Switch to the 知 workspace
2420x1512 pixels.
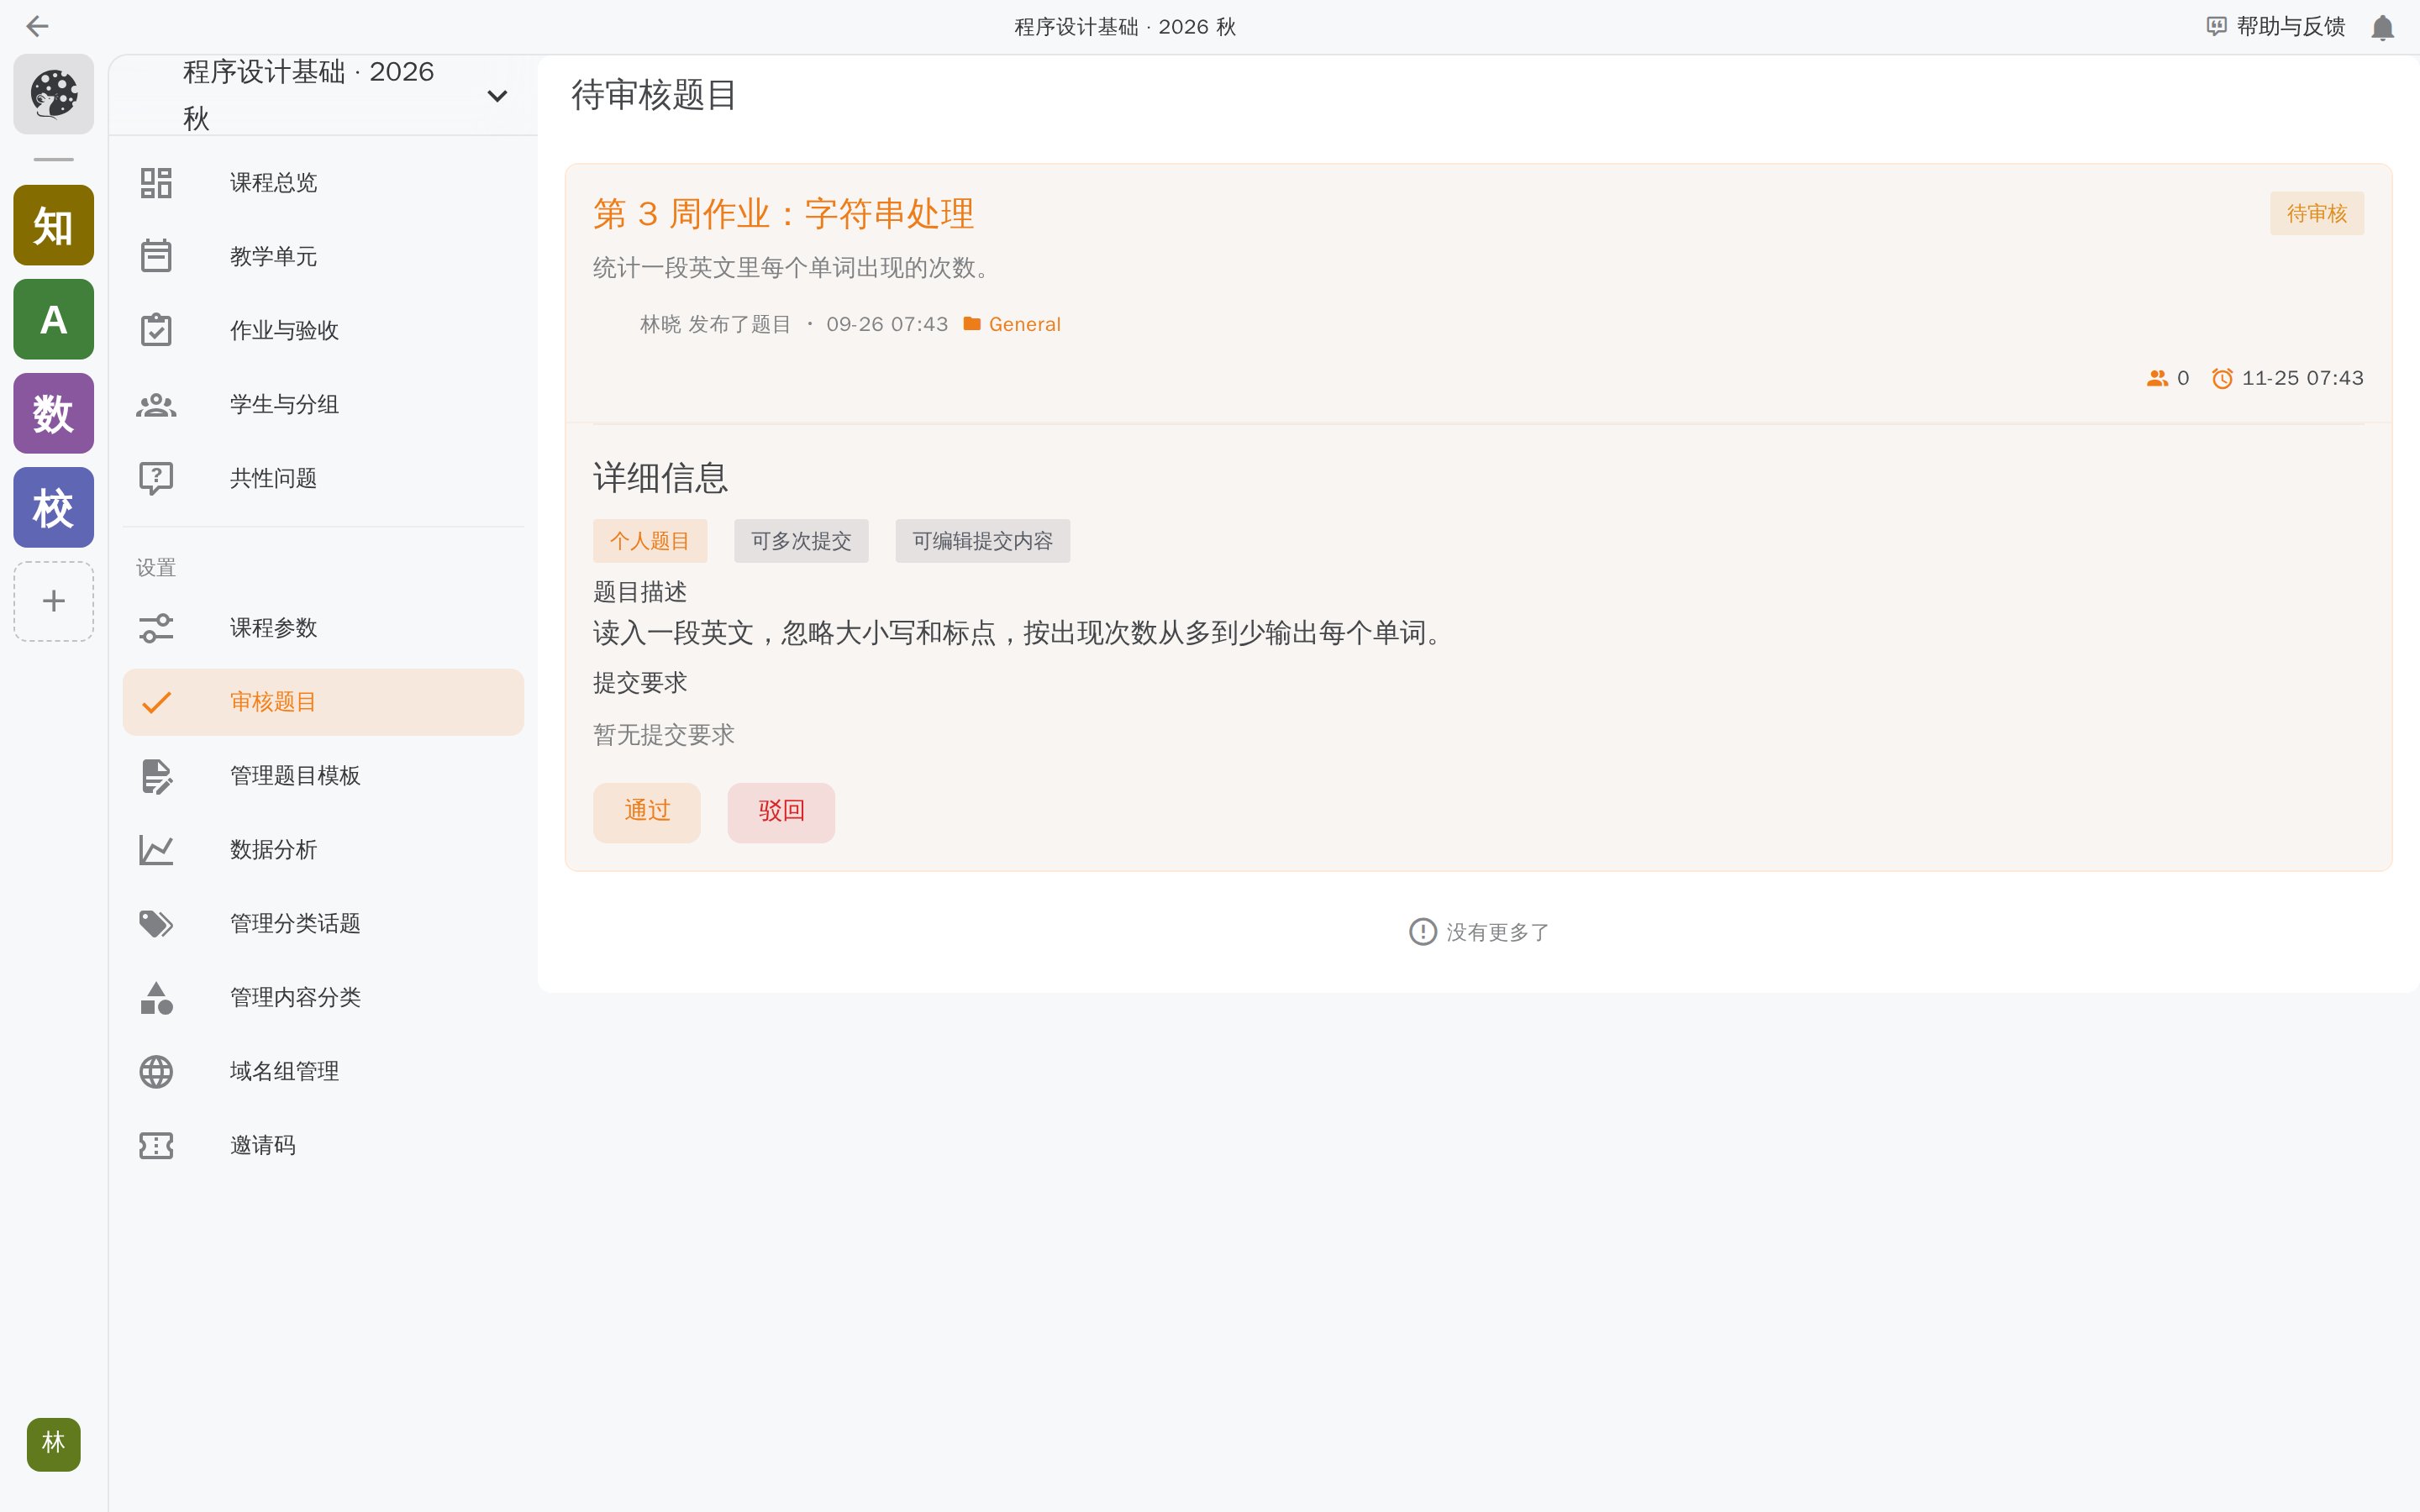[53, 225]
